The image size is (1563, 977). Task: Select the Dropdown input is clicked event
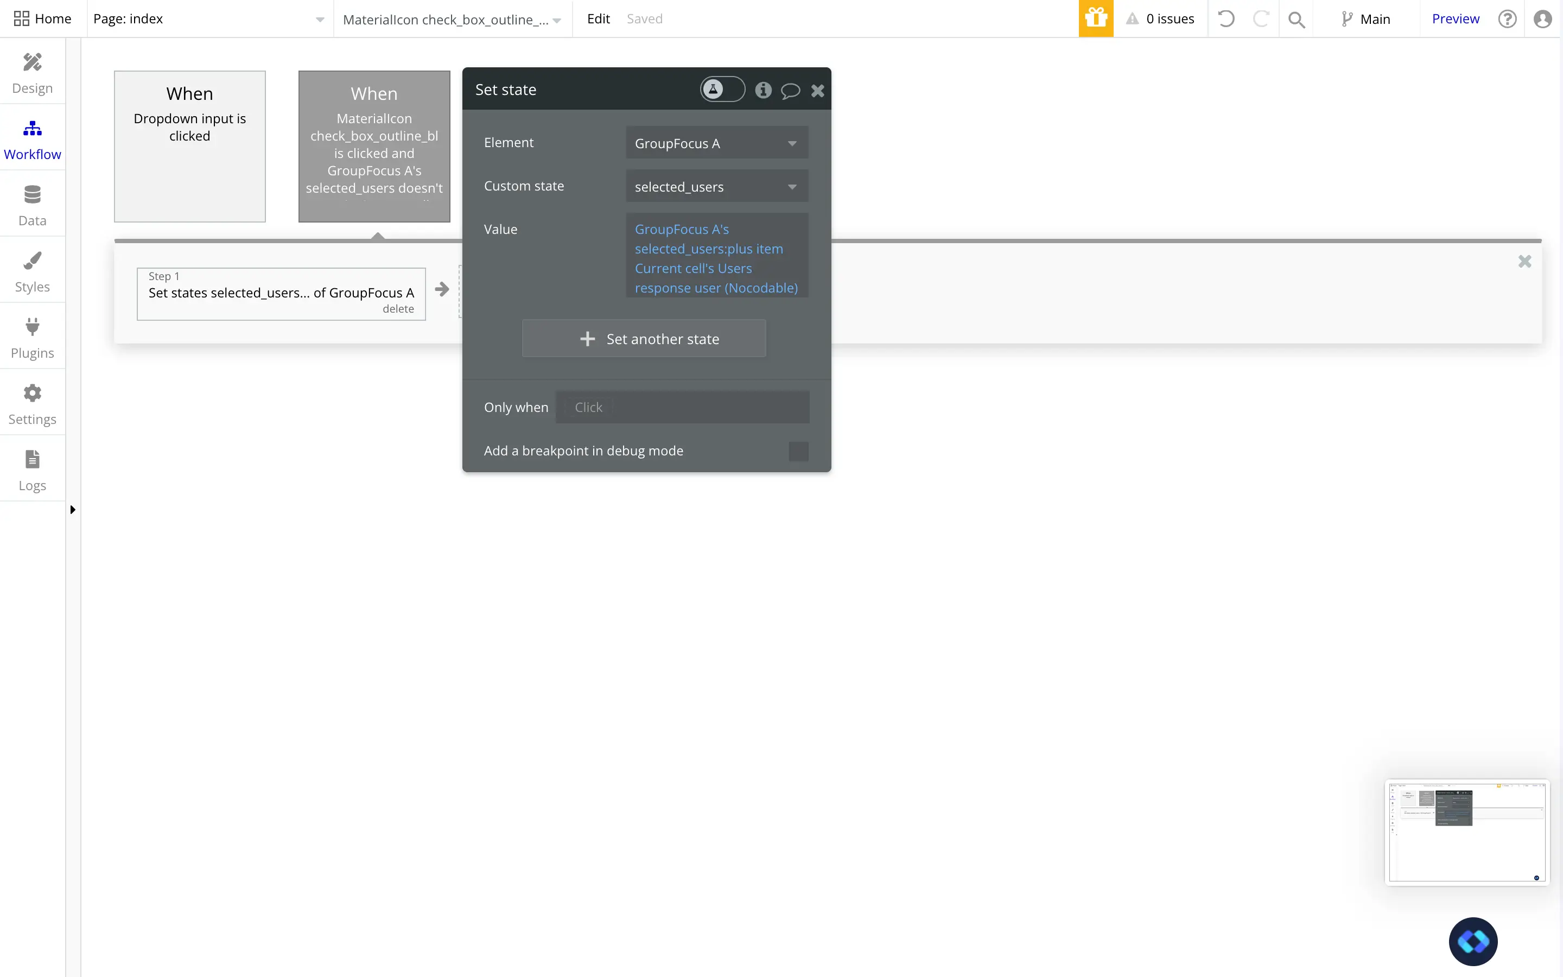tap(190, 146)
